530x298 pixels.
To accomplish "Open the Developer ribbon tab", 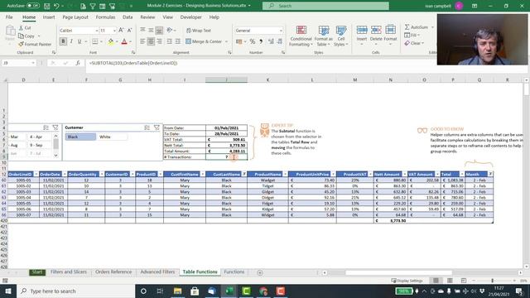I will pos(190,17).
